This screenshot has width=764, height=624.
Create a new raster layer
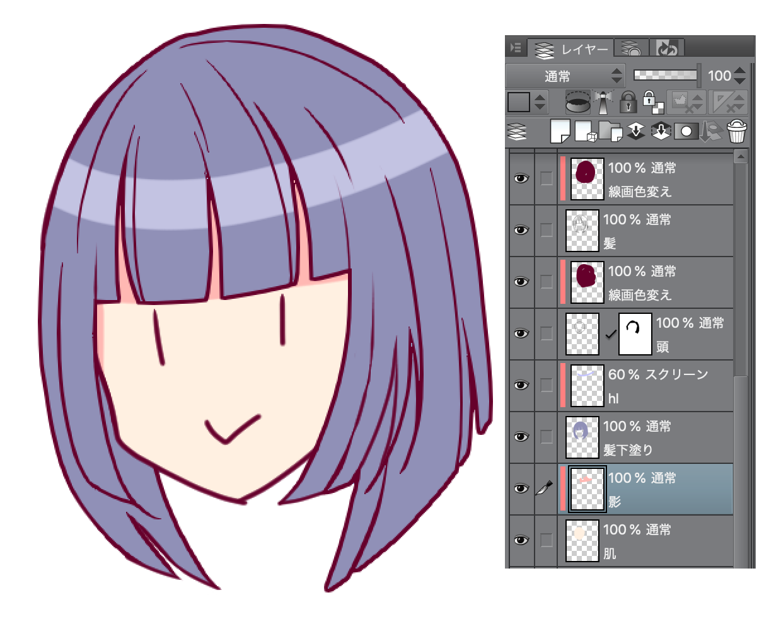point(559,132)
